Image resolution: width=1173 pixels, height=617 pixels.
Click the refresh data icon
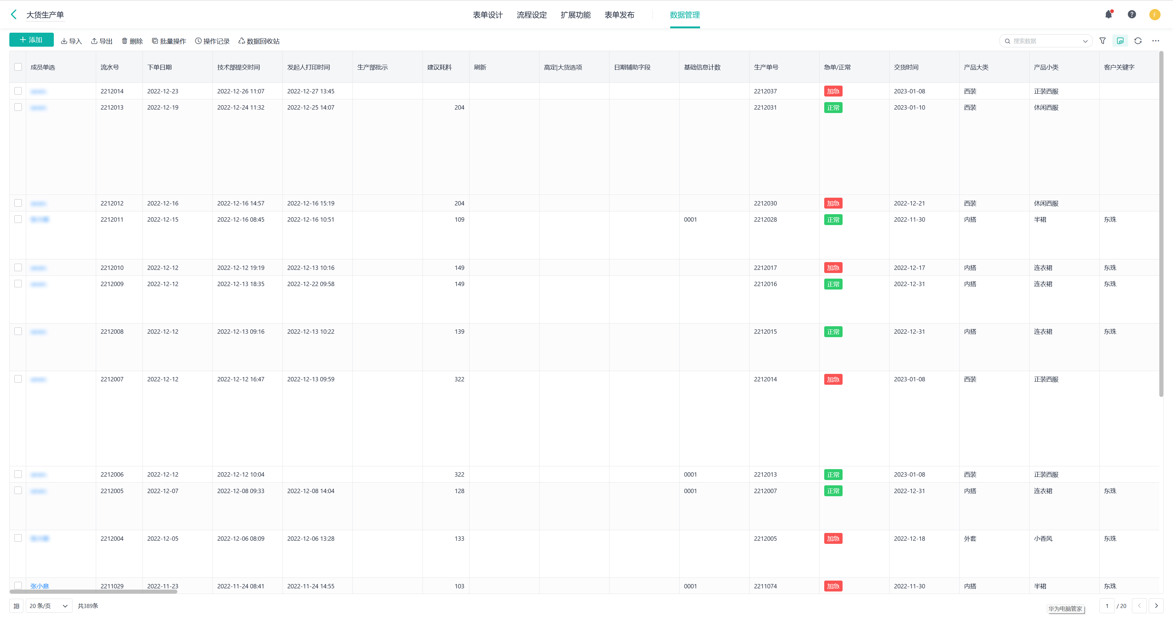(x=1138, y=41)
